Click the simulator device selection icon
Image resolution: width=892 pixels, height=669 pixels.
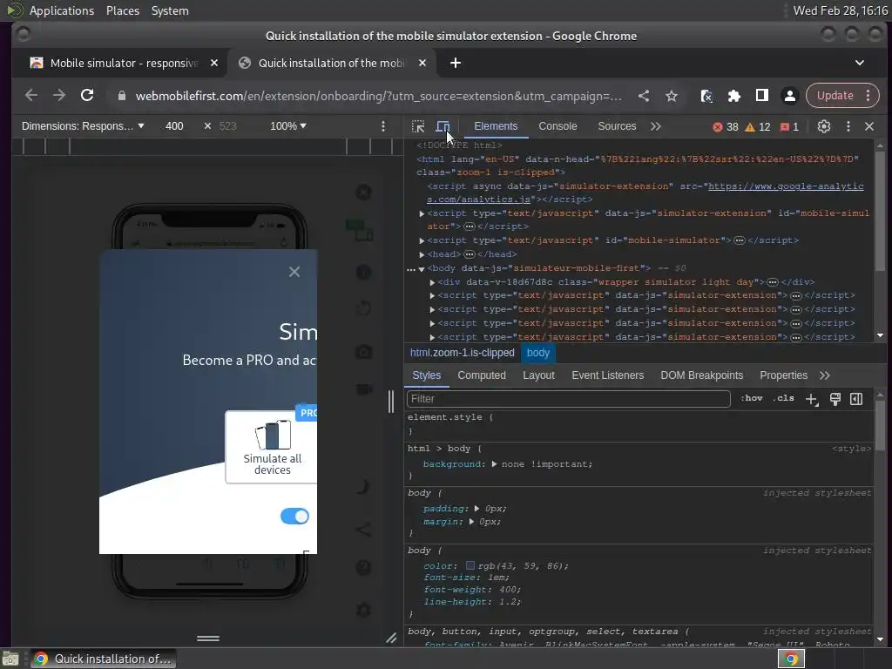point(360,230)
